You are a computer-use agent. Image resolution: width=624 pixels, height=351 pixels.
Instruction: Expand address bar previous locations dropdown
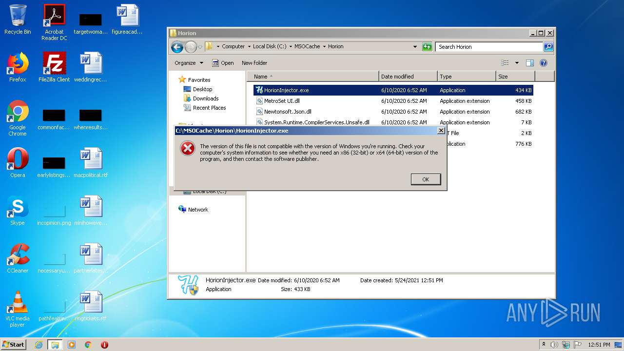click(x=415, y=47)
